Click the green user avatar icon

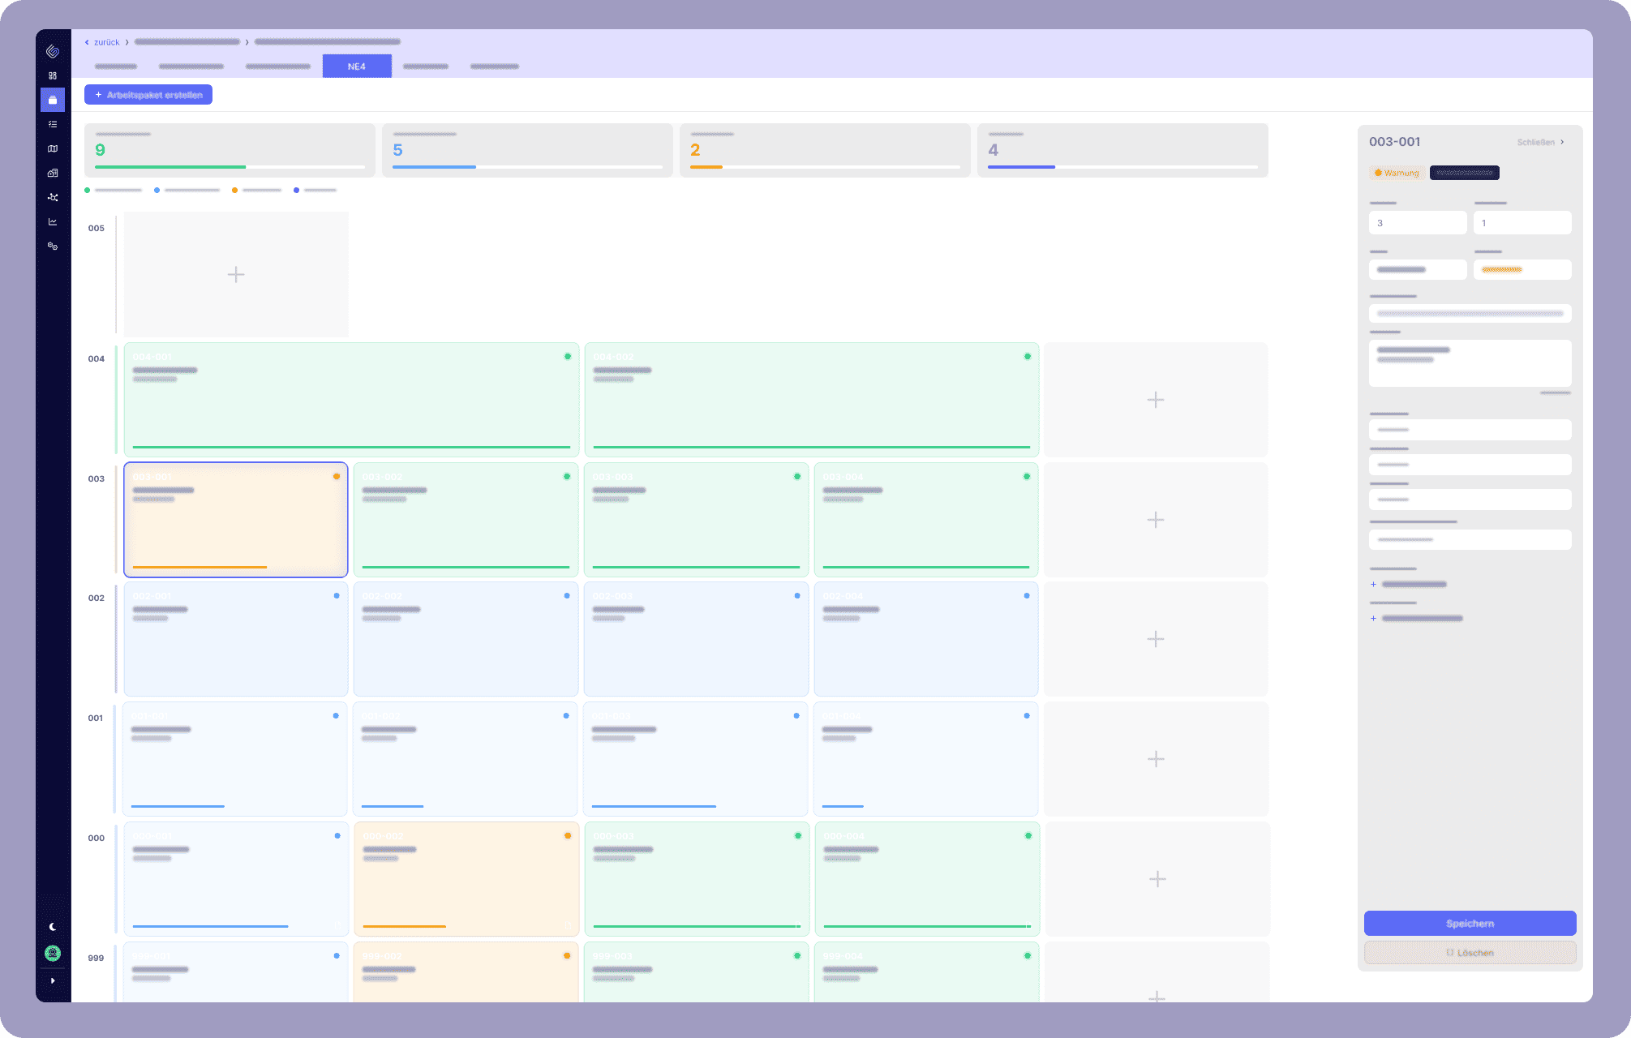click(53, 953)
